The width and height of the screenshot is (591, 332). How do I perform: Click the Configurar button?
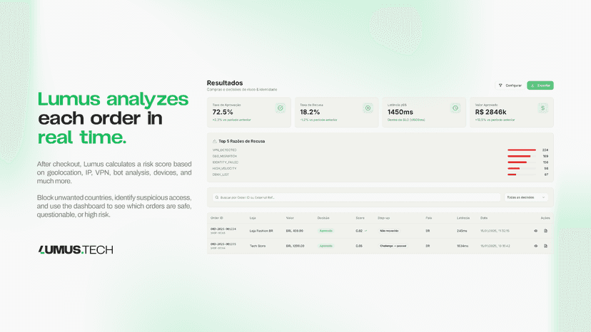[x=510, y=85]
